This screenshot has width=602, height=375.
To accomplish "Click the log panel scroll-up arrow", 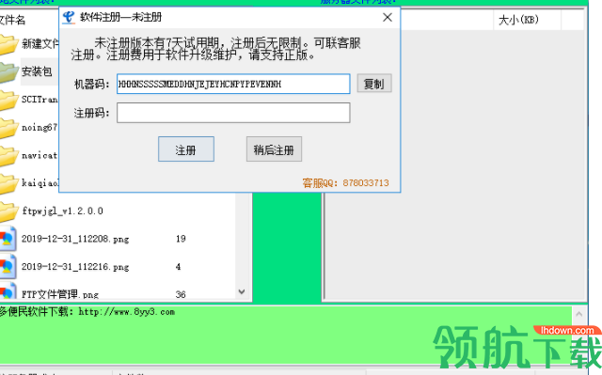I will pyautogui.click(x=579, y=314).
